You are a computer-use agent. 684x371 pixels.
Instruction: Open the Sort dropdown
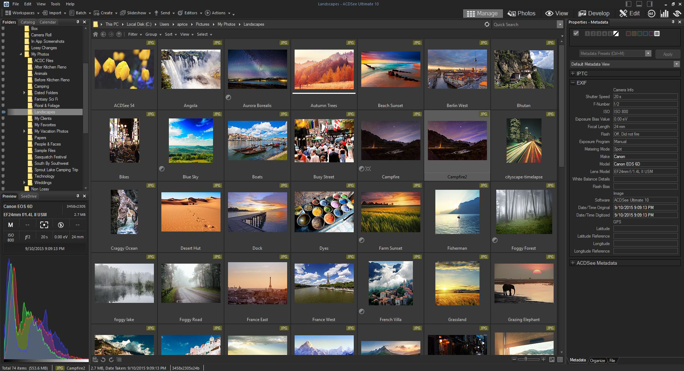[171, 34]
